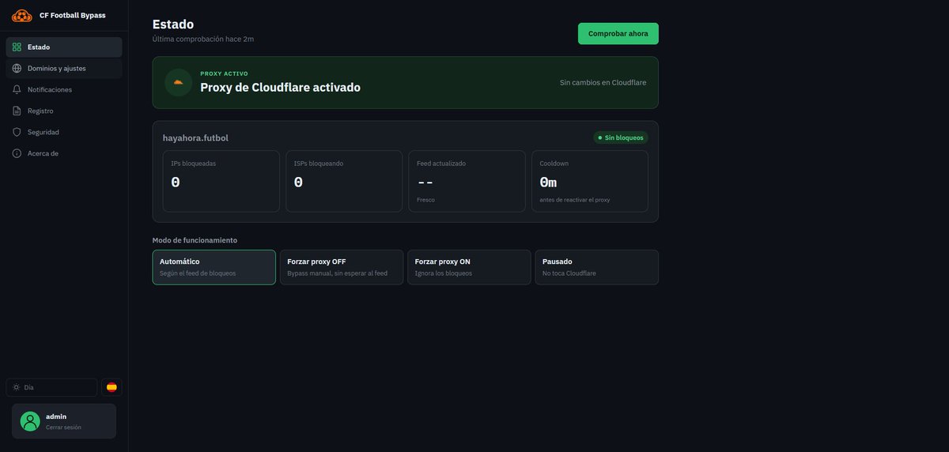Click the Sin cambios en Cloudflare text
949x452 pixels.
point(603,82)
